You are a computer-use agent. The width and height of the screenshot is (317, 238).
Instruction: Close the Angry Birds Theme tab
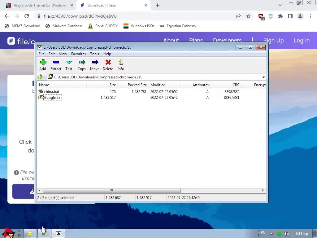pyautogui.click(x=72, y=5)
